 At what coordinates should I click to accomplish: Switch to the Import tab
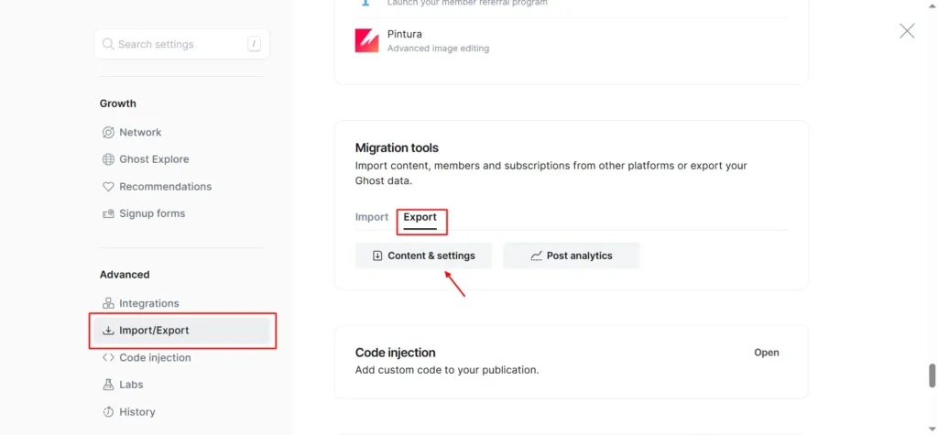(x=372, y=217)
